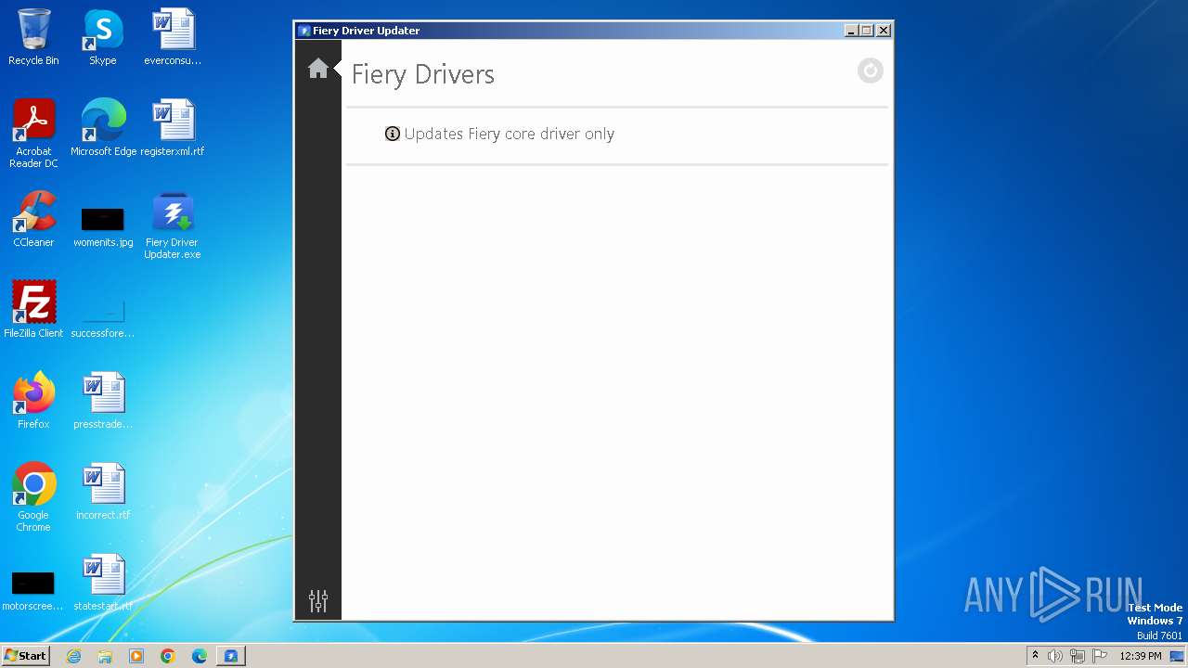Select presstrade document on desktop
The width and height of the screenshot is (1188, 668).
pyautogui.click(x=103, y=400)
